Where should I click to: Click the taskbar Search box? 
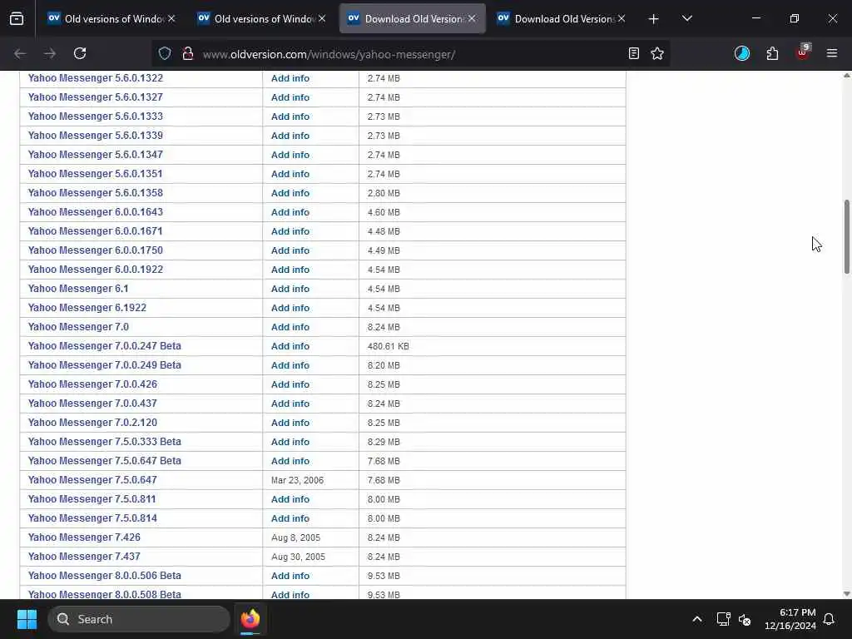(139, 619)
